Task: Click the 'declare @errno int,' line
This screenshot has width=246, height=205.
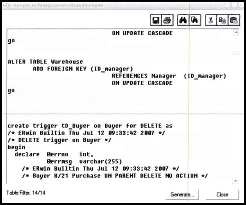Action: [54, 154]
